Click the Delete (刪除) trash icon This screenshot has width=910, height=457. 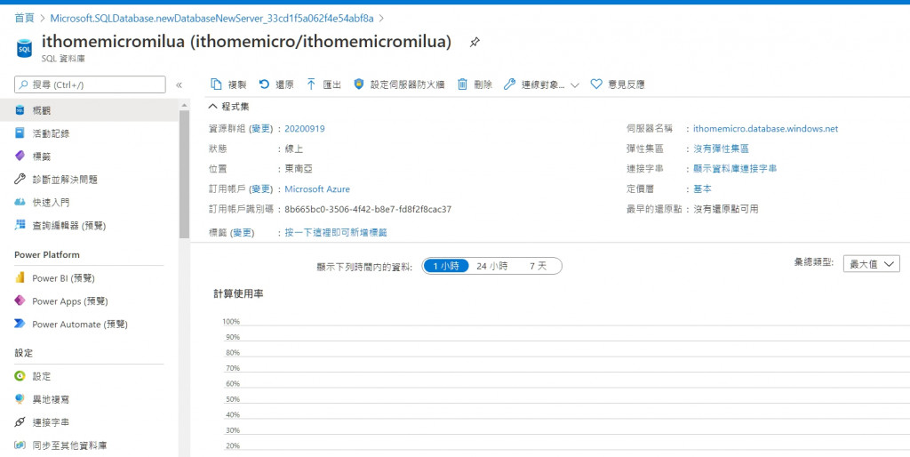pos(462,84)
